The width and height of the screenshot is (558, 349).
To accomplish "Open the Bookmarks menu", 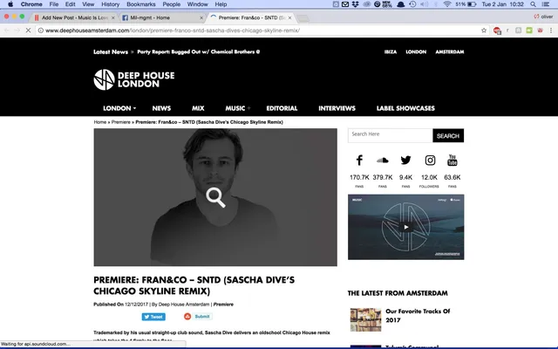I will [141, 4].
